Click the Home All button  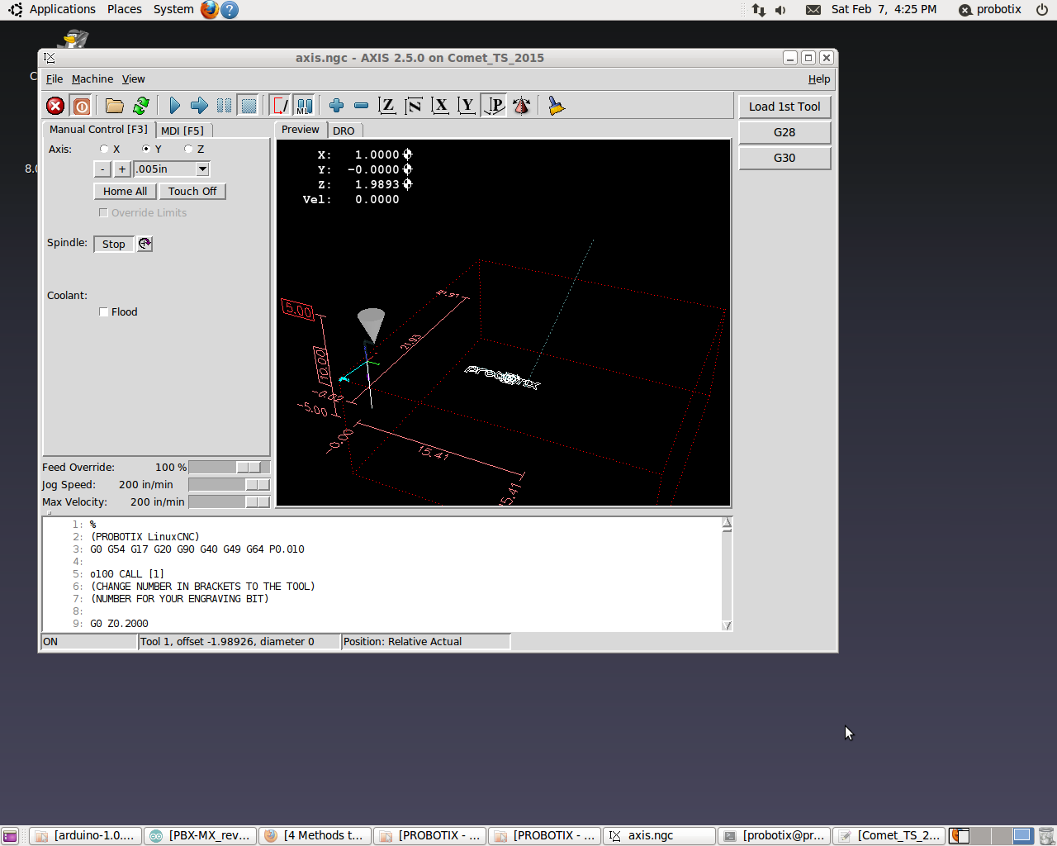(x=125, y=192)
